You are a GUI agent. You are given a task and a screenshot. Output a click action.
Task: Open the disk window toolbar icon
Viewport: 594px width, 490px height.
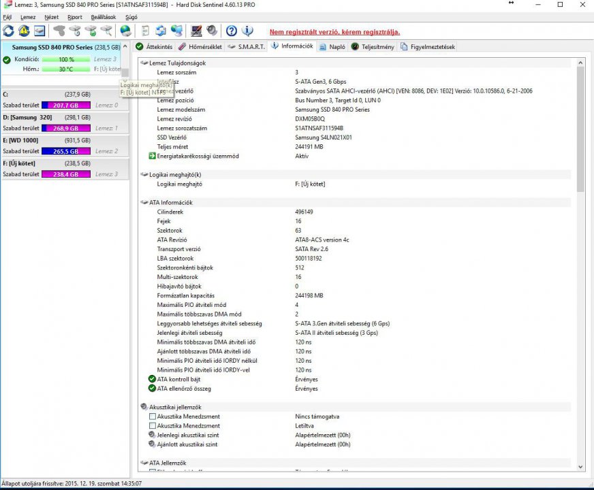pyautogui.click(x=40, y=31)
